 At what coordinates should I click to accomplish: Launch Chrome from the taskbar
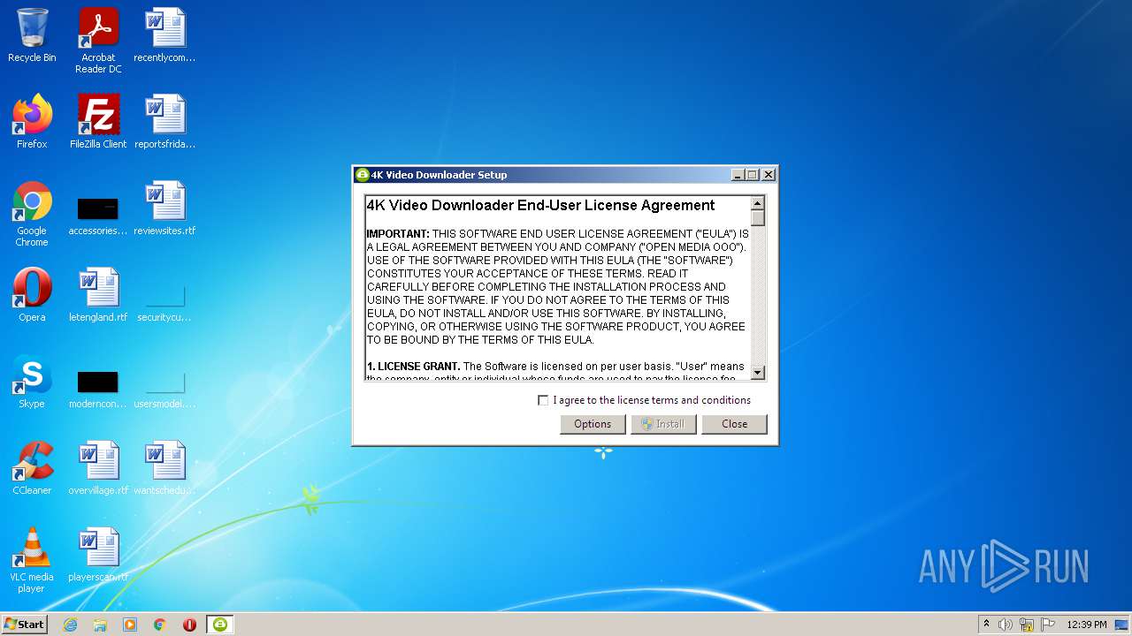[160, 625]
